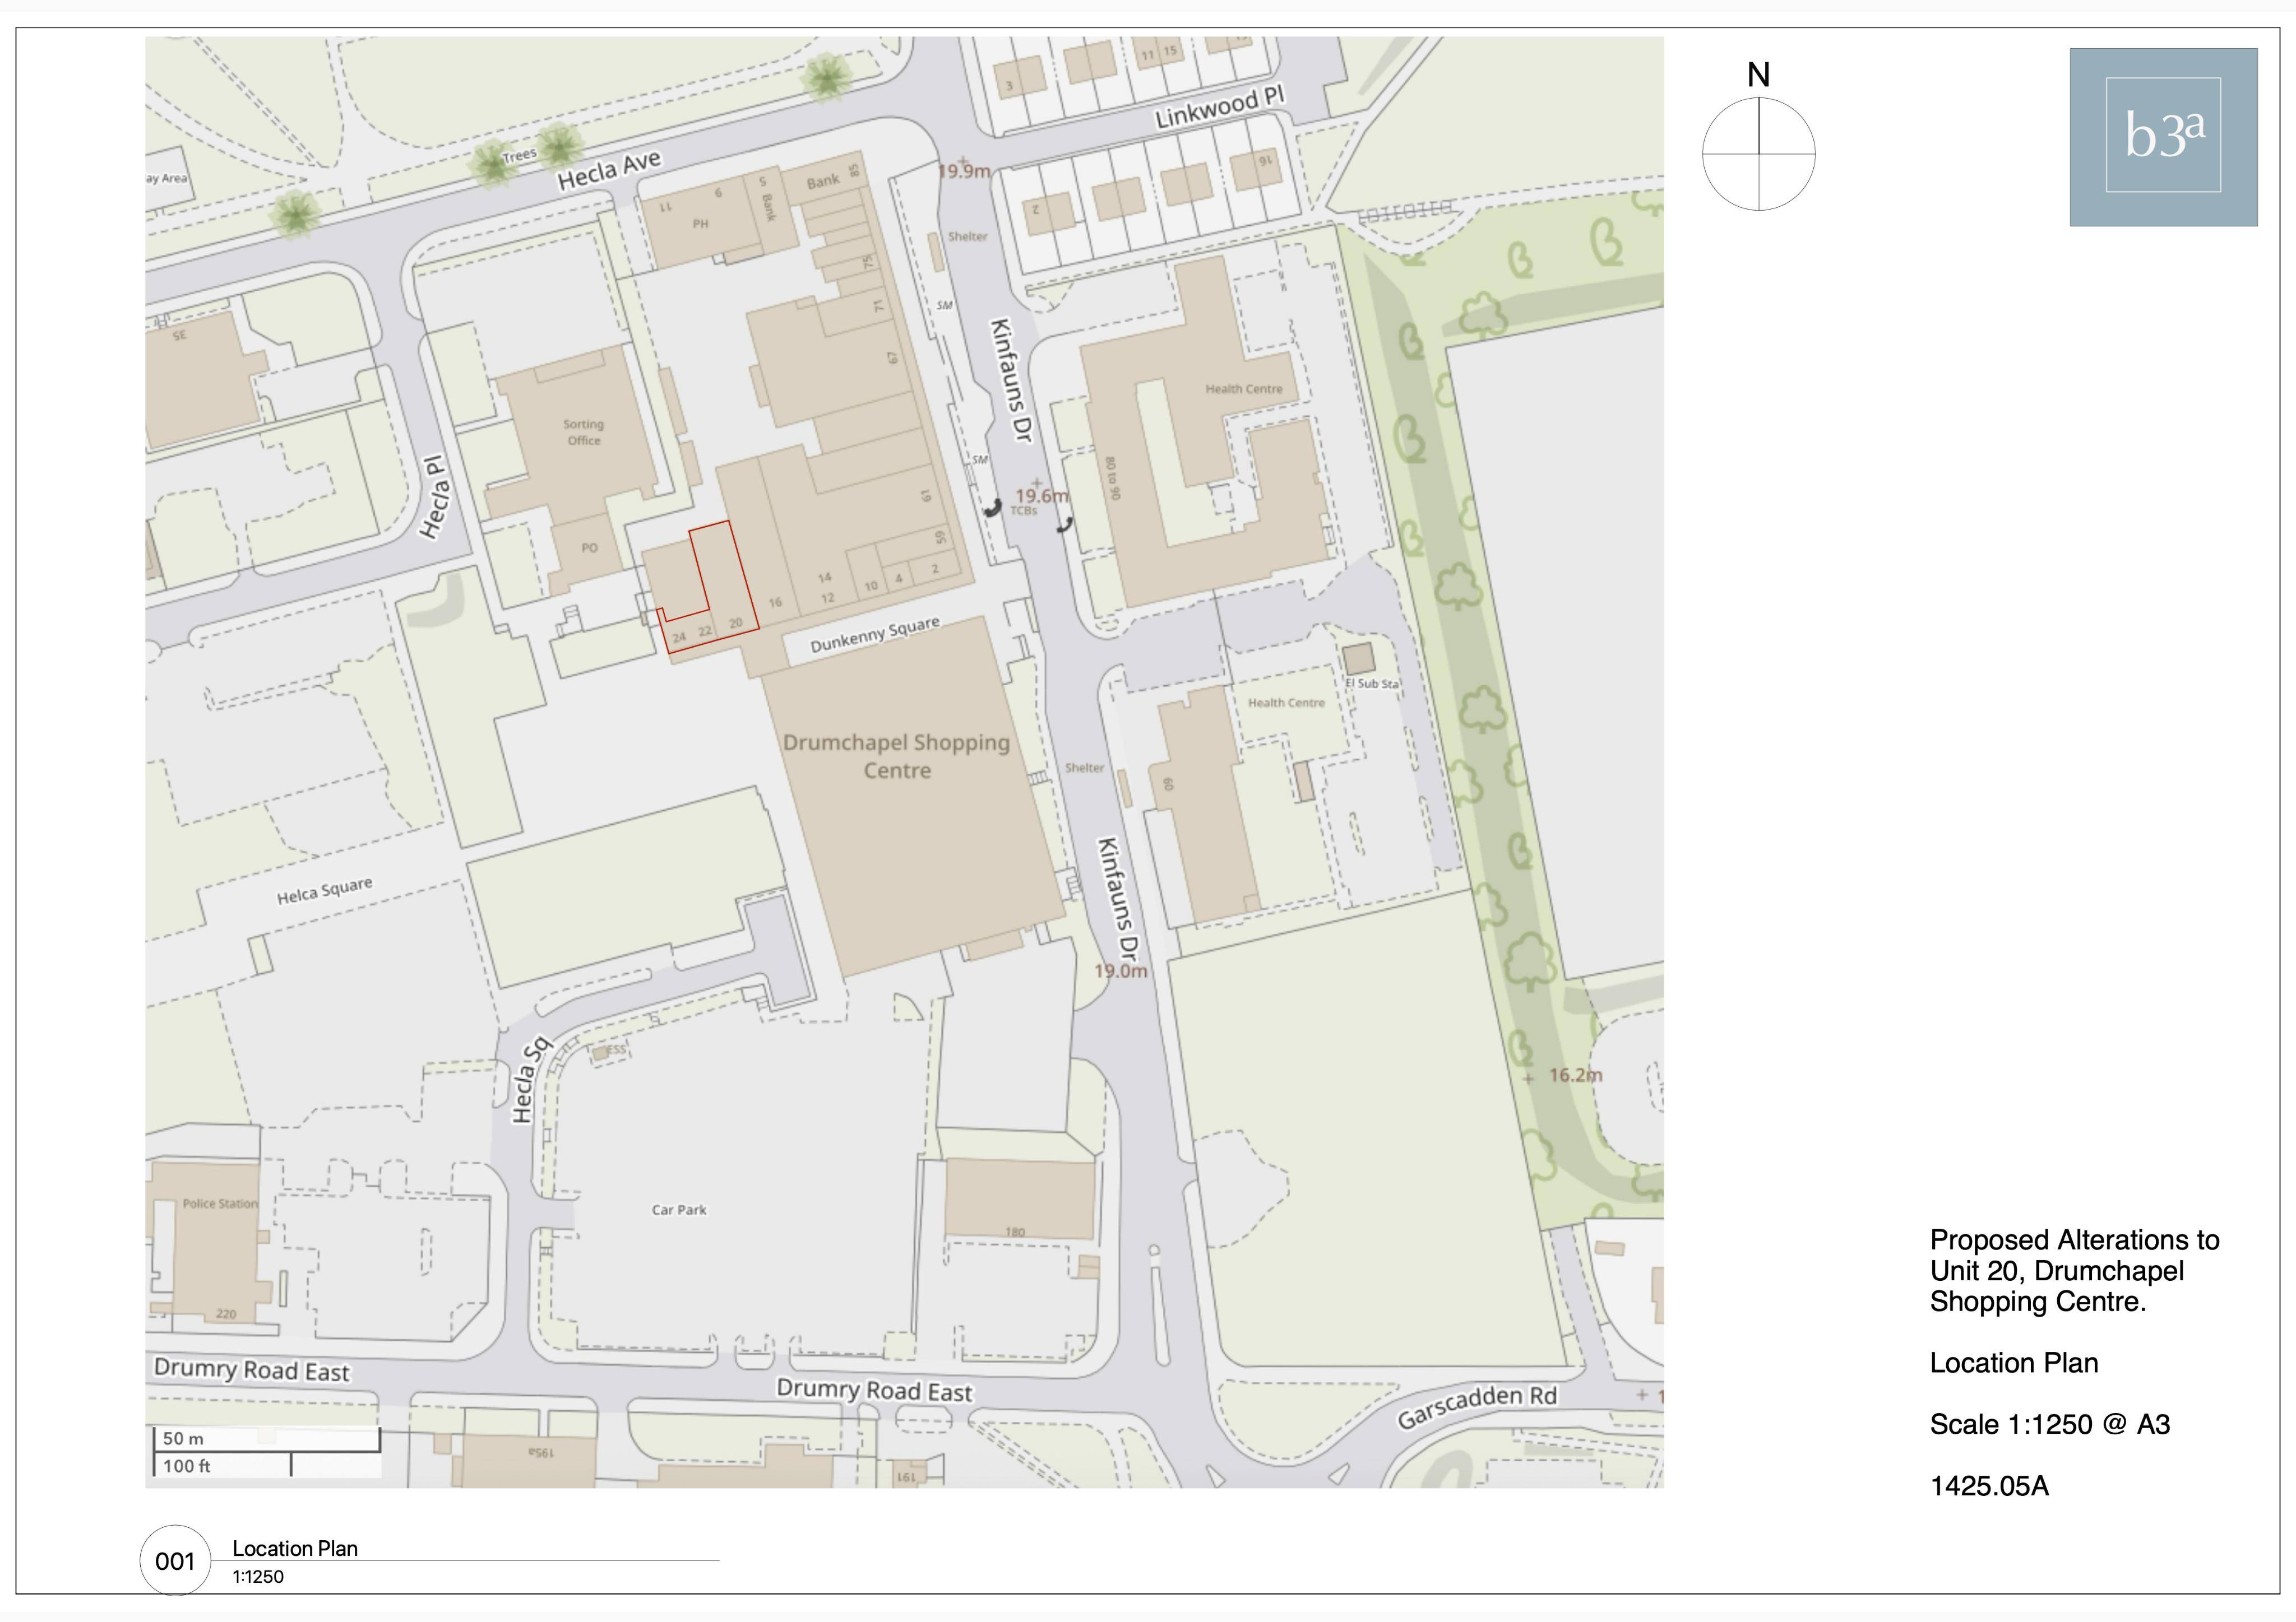
Task: Click the '180' building number label
Action: coord(1015,1232)
